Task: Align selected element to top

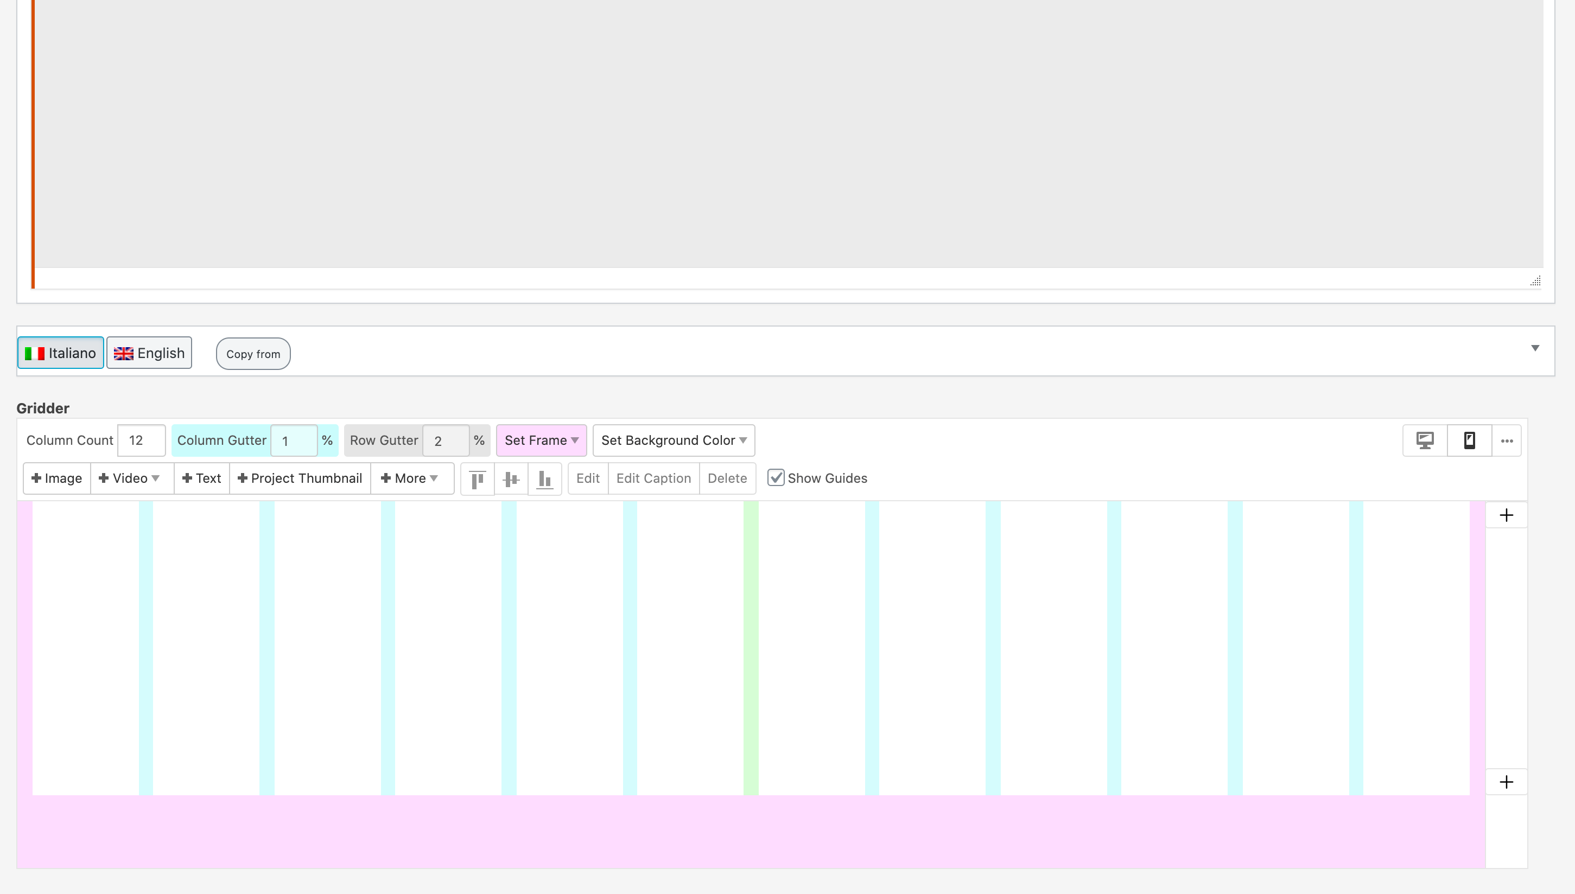Action: pos(477,478)
